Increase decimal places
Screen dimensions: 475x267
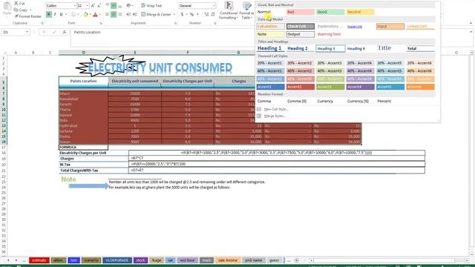tap(206, 14)
